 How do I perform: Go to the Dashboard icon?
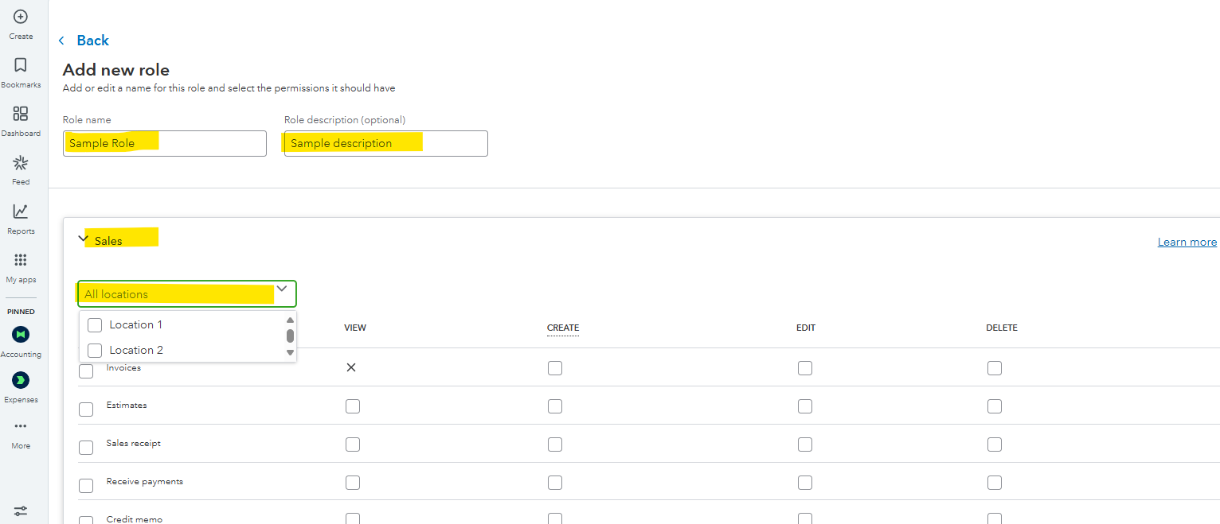coord(21,114)
